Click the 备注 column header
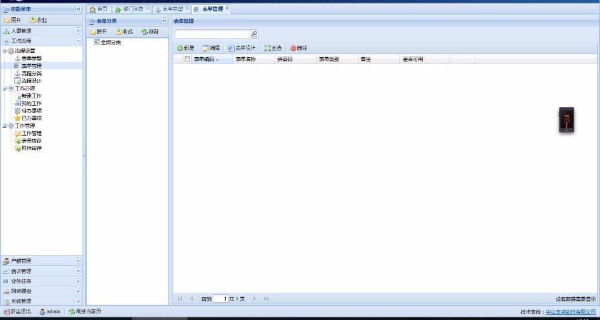Image resolution: width=600 pixels, height=320 pixels. point(379,59)
